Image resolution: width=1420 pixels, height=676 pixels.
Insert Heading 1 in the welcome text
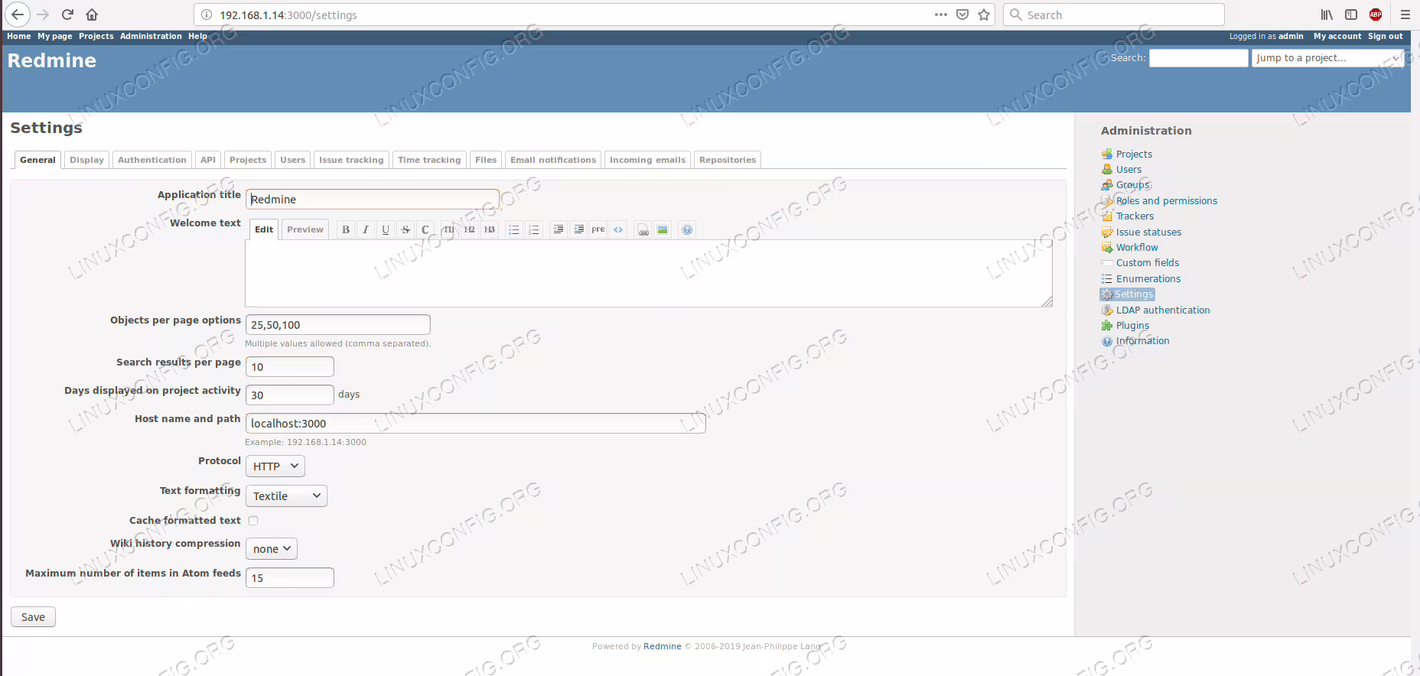click(x=449, y=229)
